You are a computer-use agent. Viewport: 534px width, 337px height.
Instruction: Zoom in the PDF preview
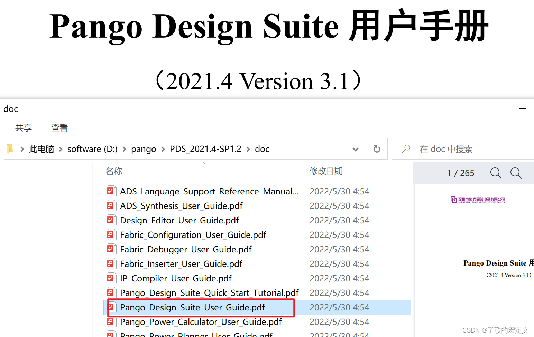click(x=516, y=173)
